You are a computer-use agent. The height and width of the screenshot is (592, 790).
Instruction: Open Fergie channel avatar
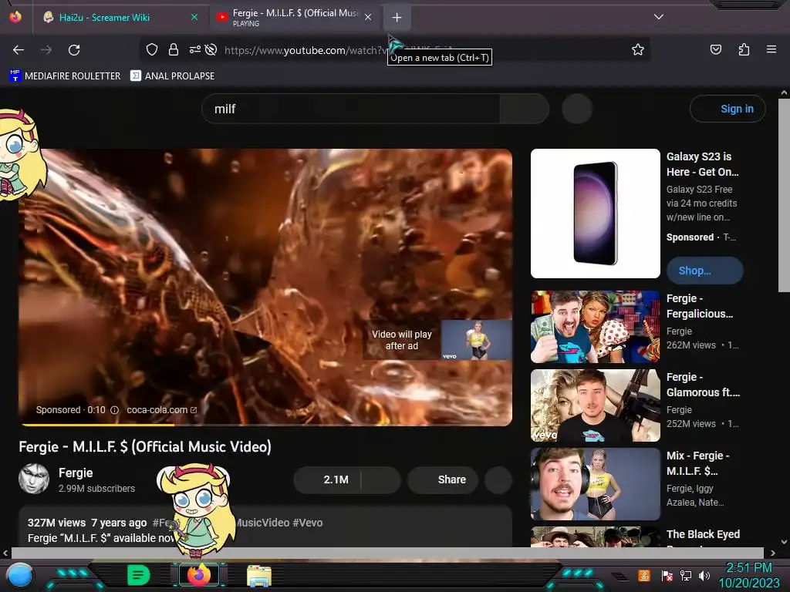[34, 479]
